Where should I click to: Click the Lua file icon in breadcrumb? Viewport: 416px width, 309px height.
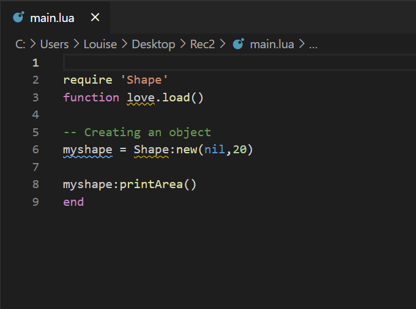(x=238, y=44)
